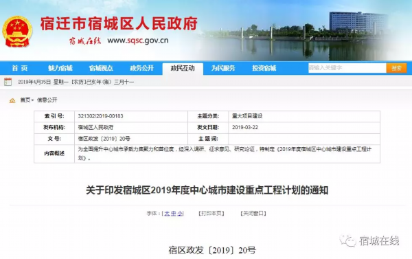Open the 投资宿城 navigation item
Screen dimensions: 412x259
pyautogui.click(x=264, y=68)
